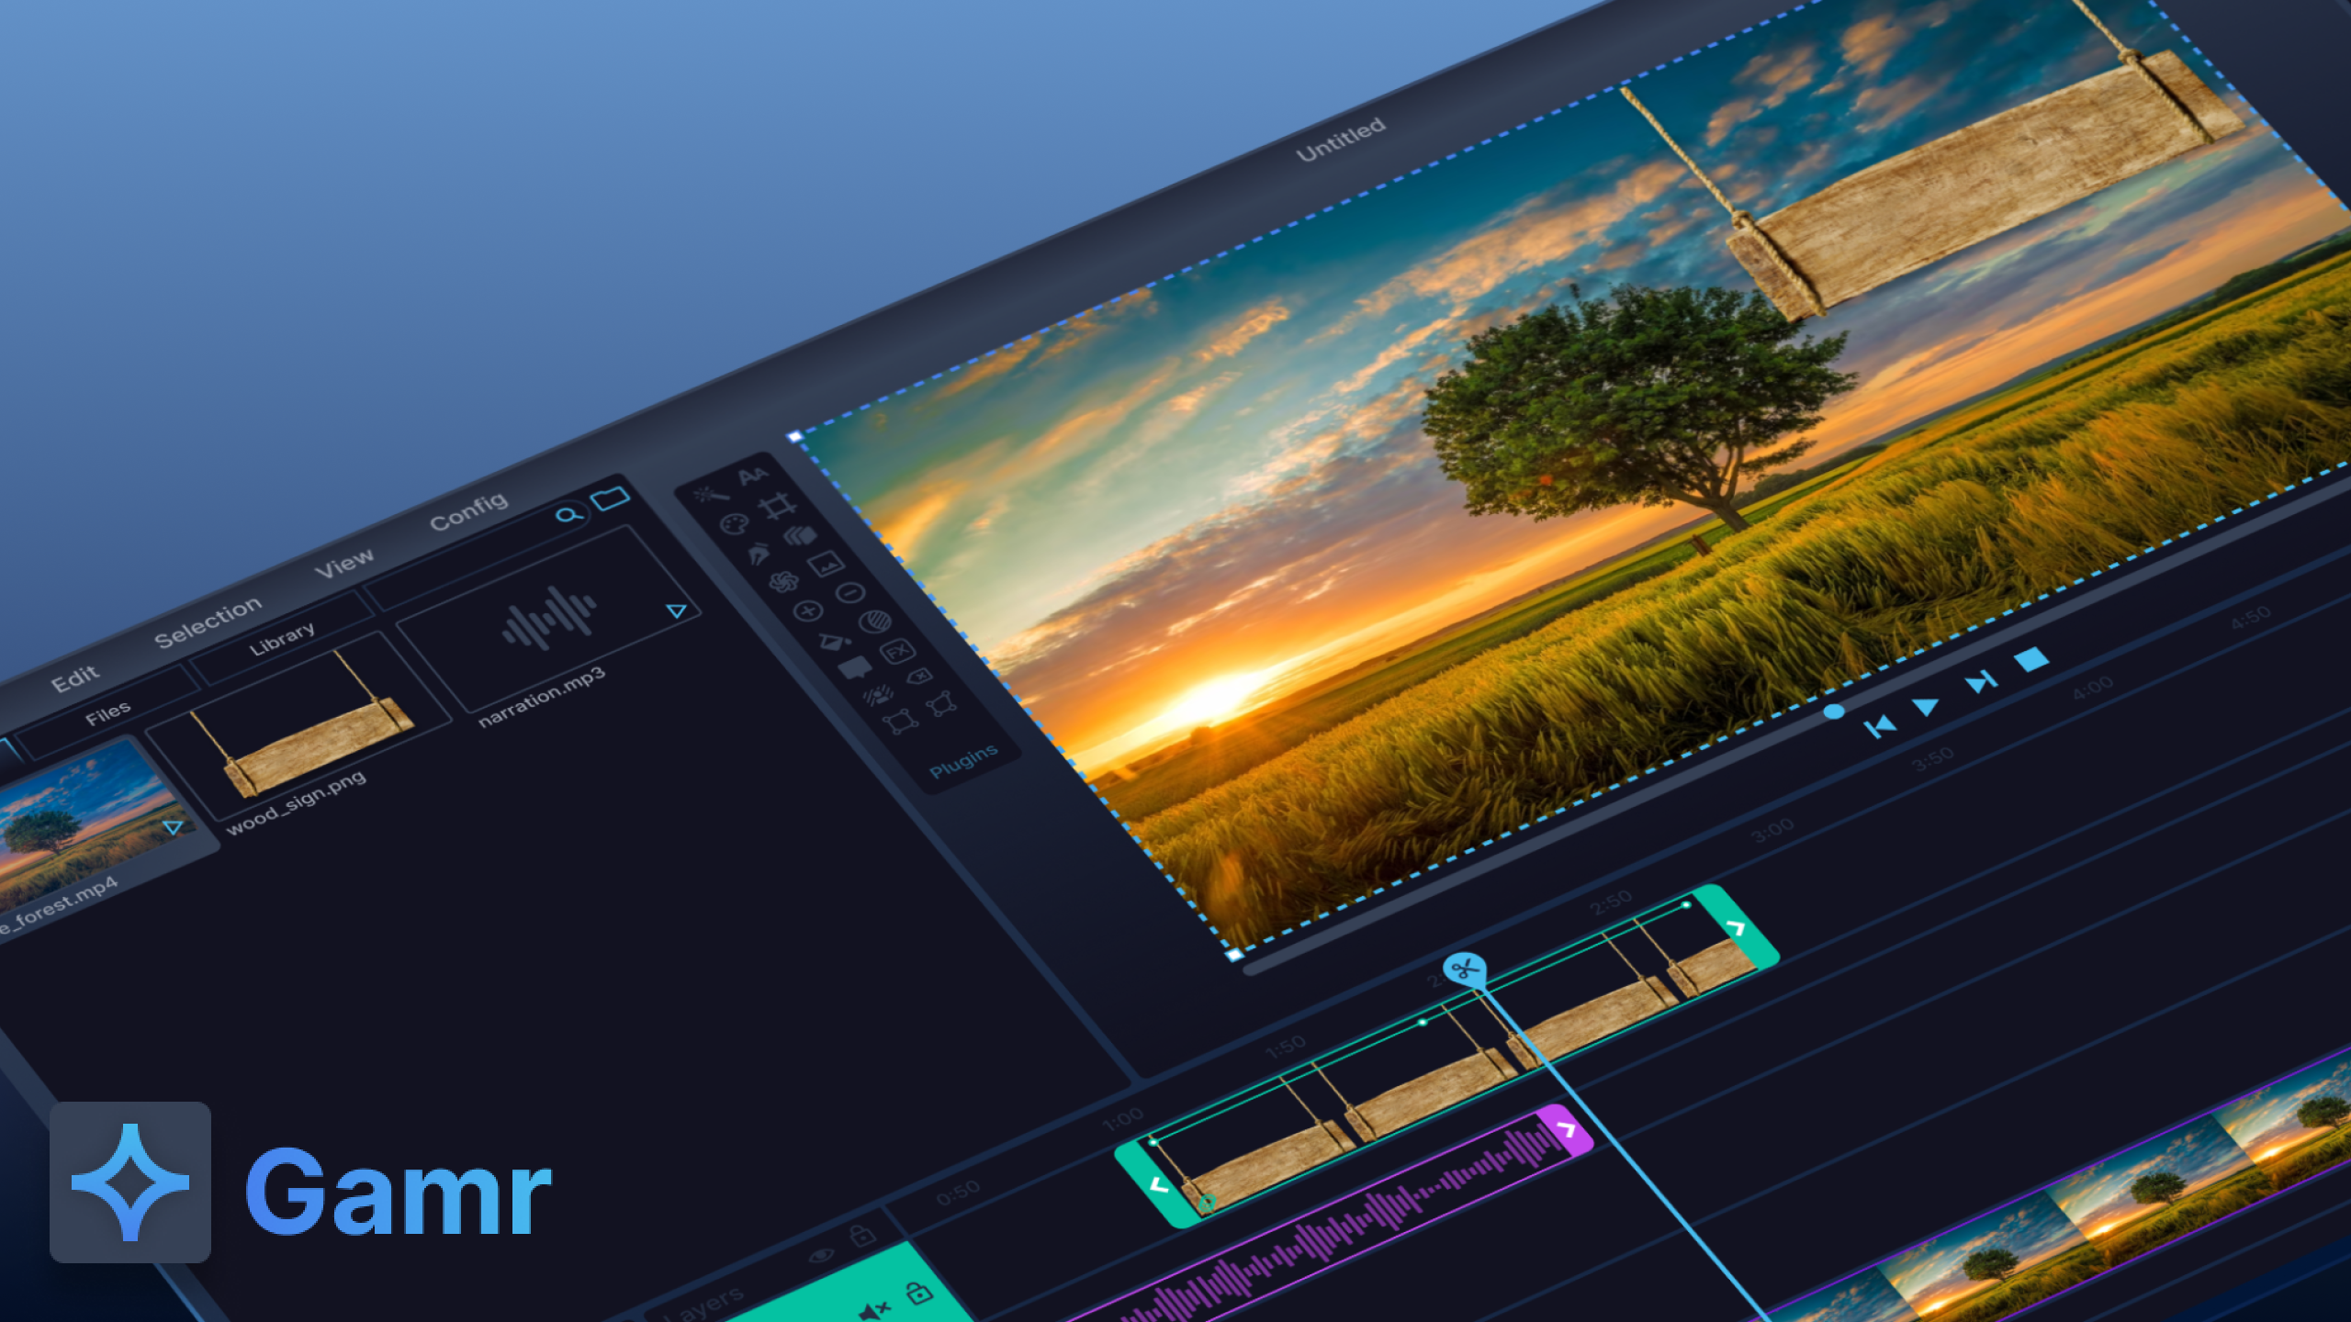This screenshot has height=1322, width=2351.
Task: Toggle the lock in Layers header row
Action: (862, 1236)
